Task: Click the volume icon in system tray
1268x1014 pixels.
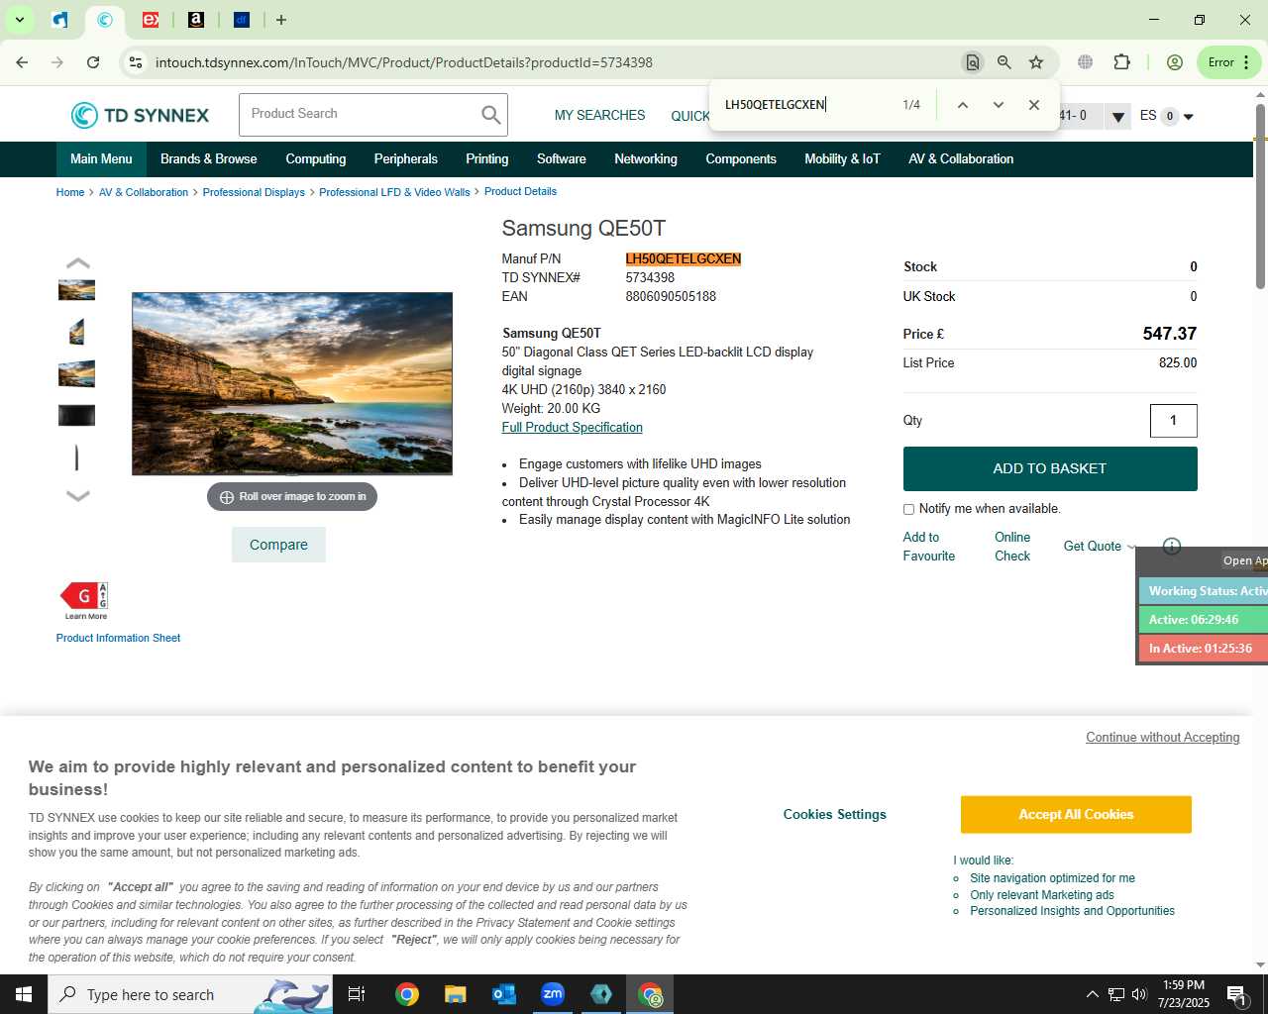Action: pos(1139,994)
